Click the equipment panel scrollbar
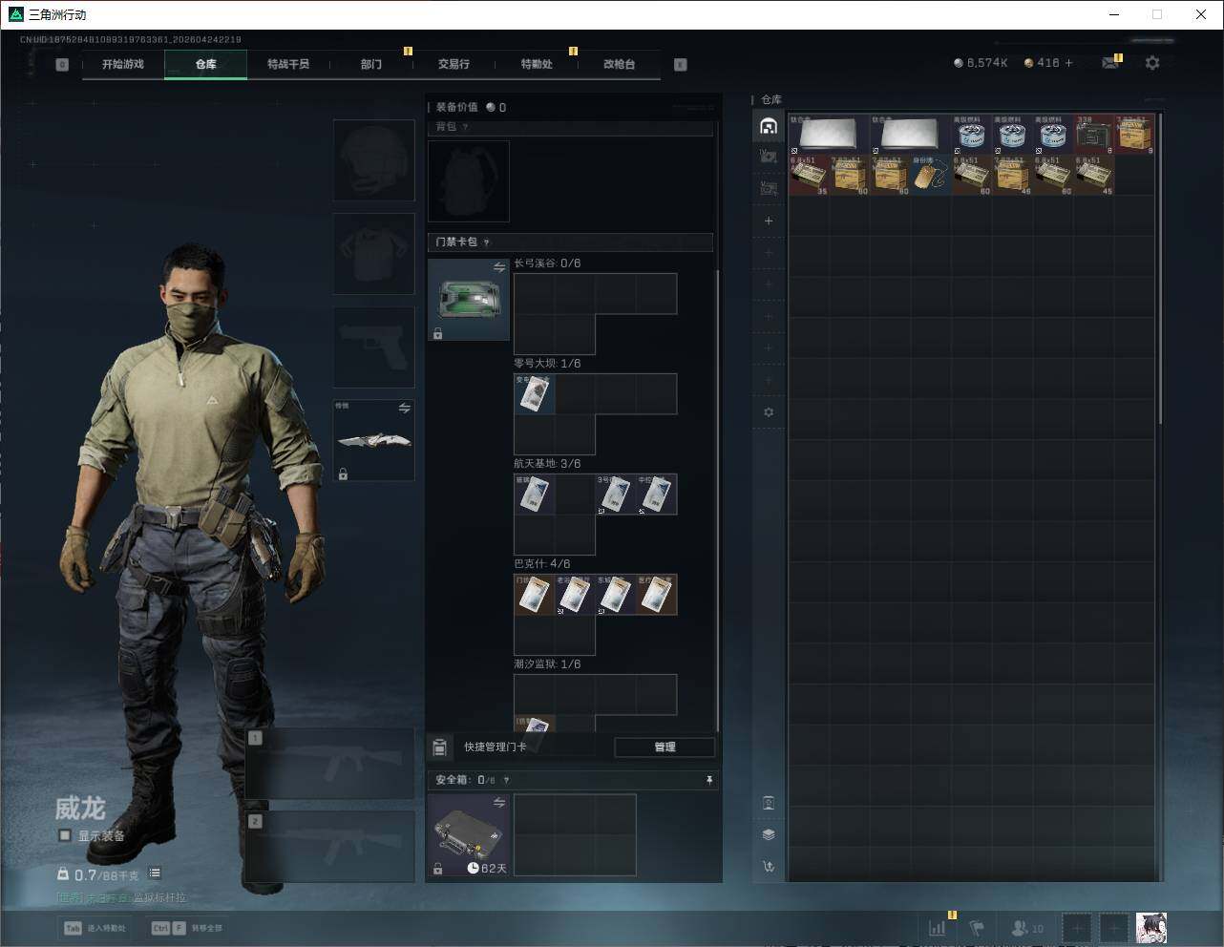1224x947 pixels. [717, 501]
